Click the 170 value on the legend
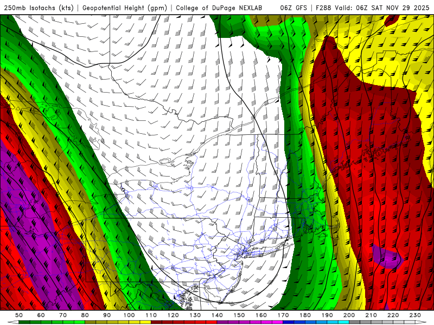434x325 pixels. click(x=283, y=315)
